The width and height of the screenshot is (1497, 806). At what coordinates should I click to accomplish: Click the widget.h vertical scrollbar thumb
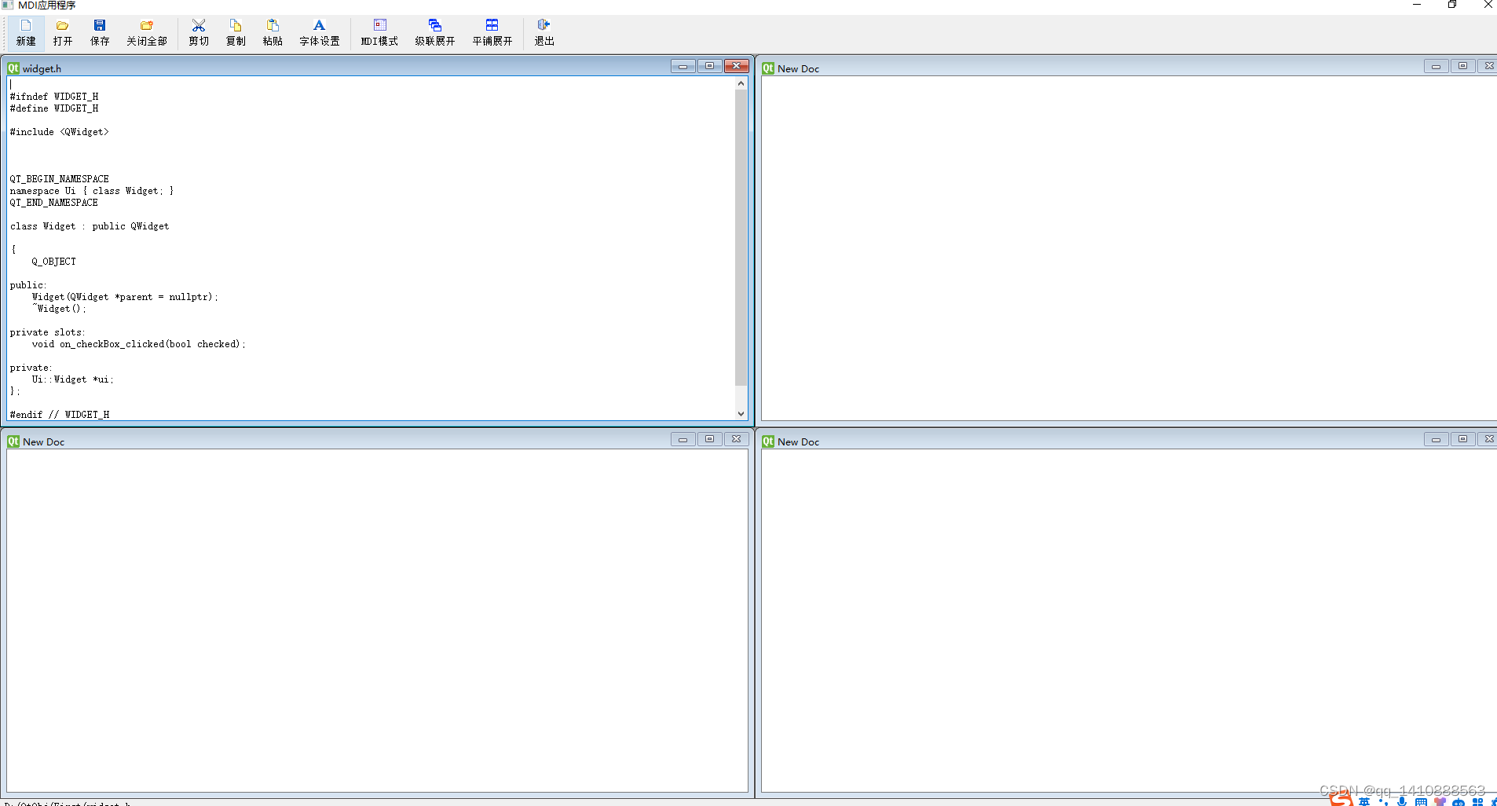point(741,237)
